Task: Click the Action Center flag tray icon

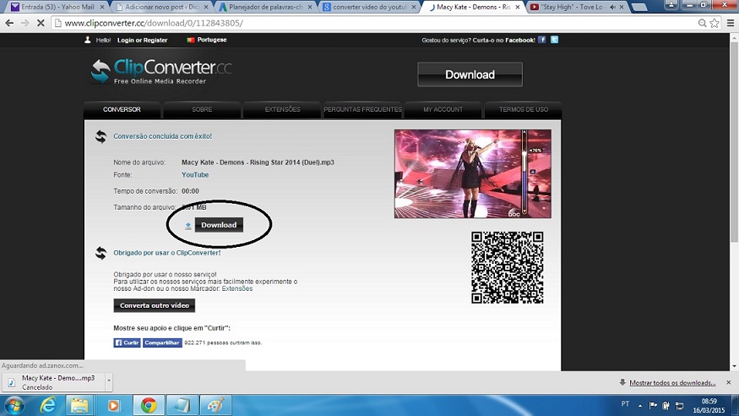Action: (x=653, y=405)
